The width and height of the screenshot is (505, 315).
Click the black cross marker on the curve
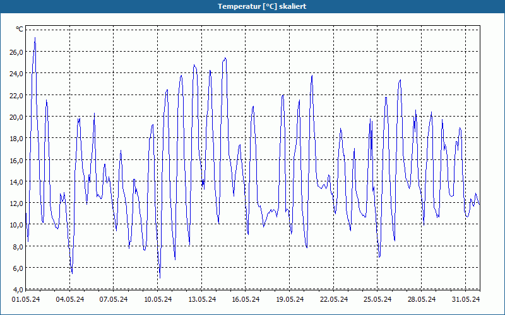tap(203, 182)
